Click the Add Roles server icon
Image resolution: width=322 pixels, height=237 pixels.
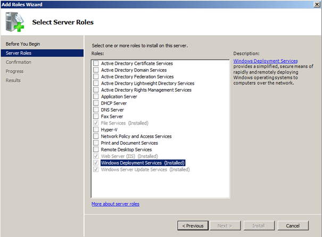coord(15,22)
